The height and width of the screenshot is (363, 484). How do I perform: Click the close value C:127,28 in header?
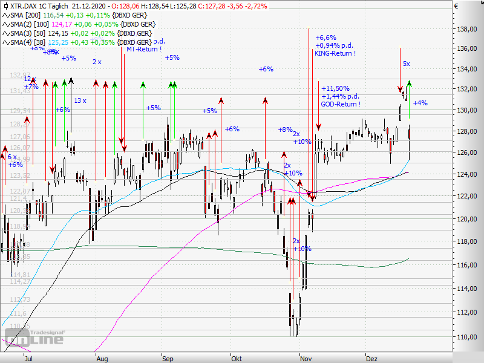[212, 6]
